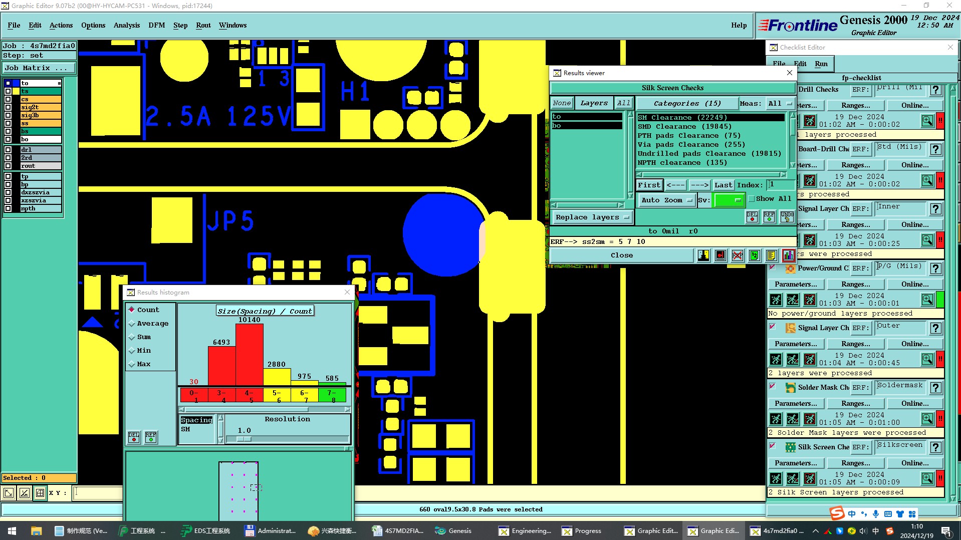Open help icon for Power/Ground Checks

[x=935, y=268]
